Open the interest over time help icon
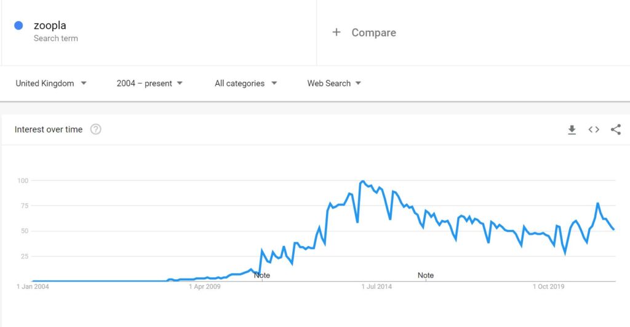Screen dimensions: 630x327 click(95, 129)
